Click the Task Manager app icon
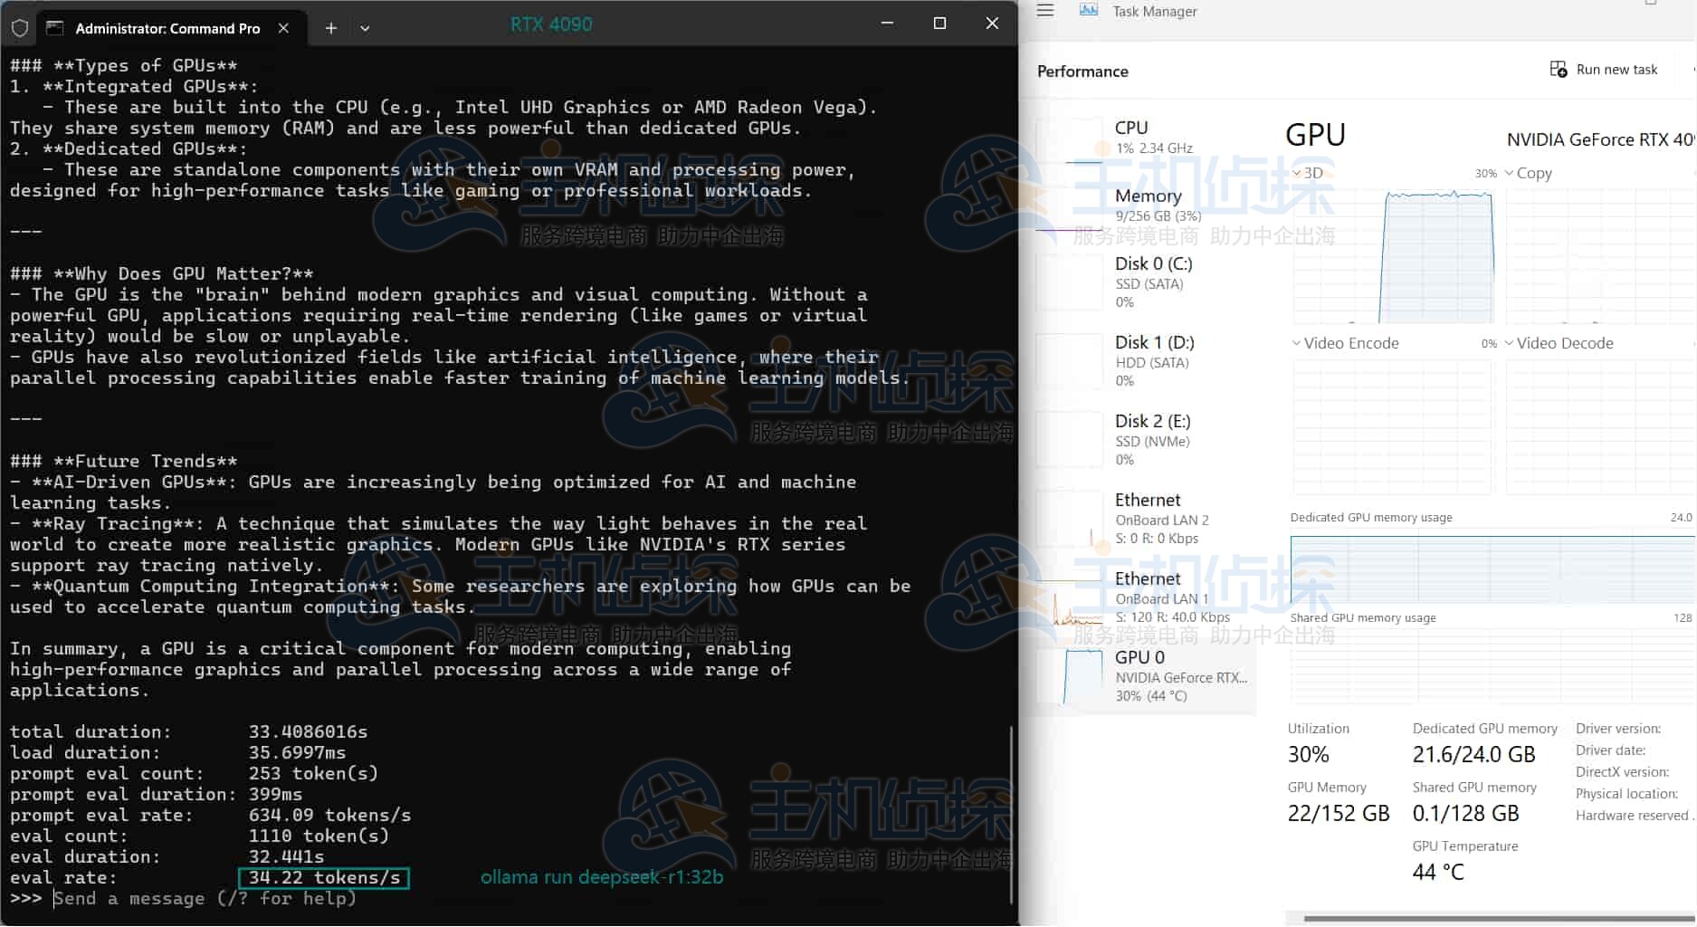1697x927 pixels. tap(1089, 11)
